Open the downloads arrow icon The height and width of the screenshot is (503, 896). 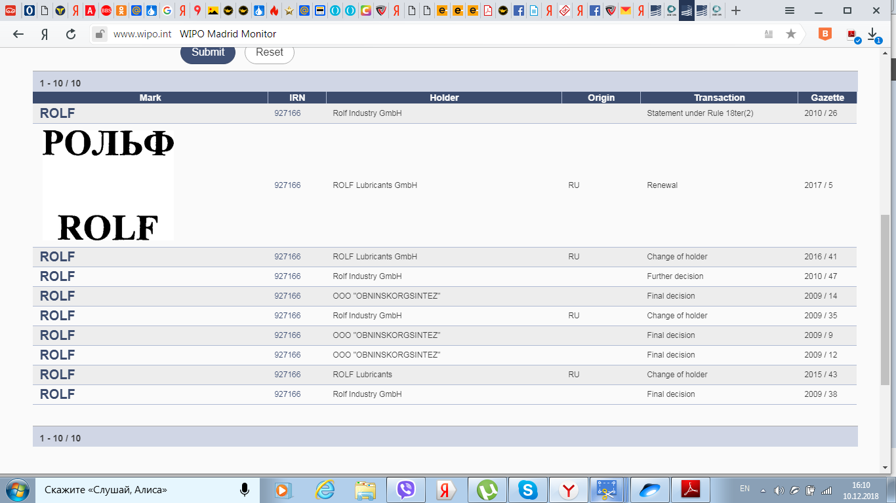click(873, 34)
